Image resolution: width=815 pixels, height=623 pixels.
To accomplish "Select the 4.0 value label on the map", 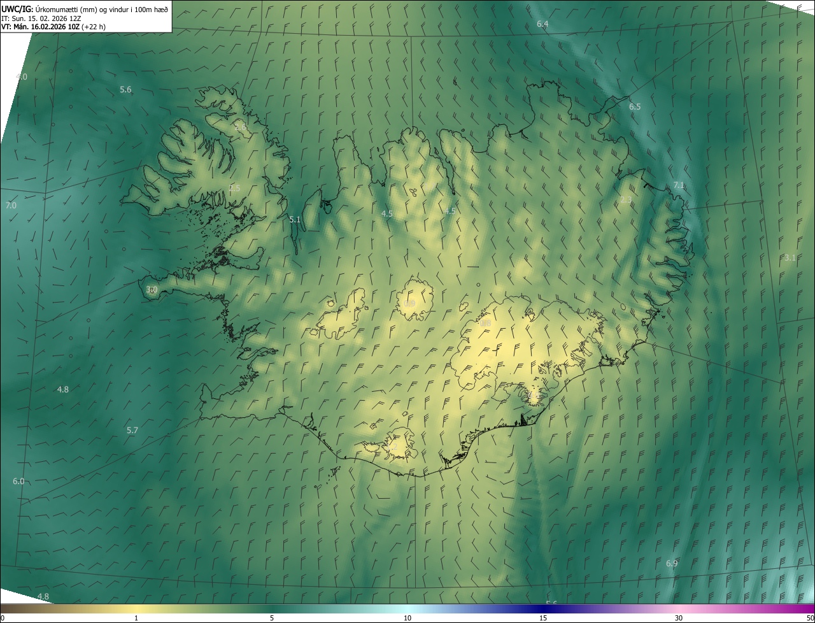I will point(22,77).
